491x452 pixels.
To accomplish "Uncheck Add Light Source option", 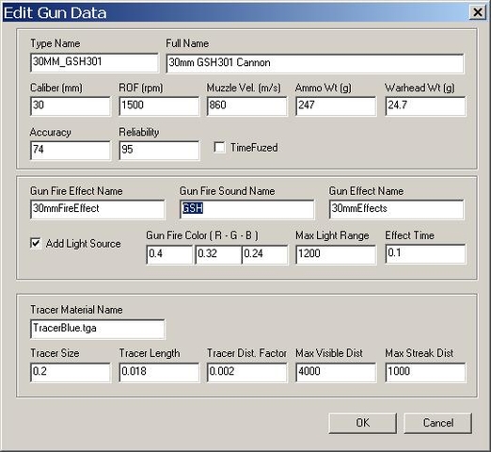I will pos(36,243).
